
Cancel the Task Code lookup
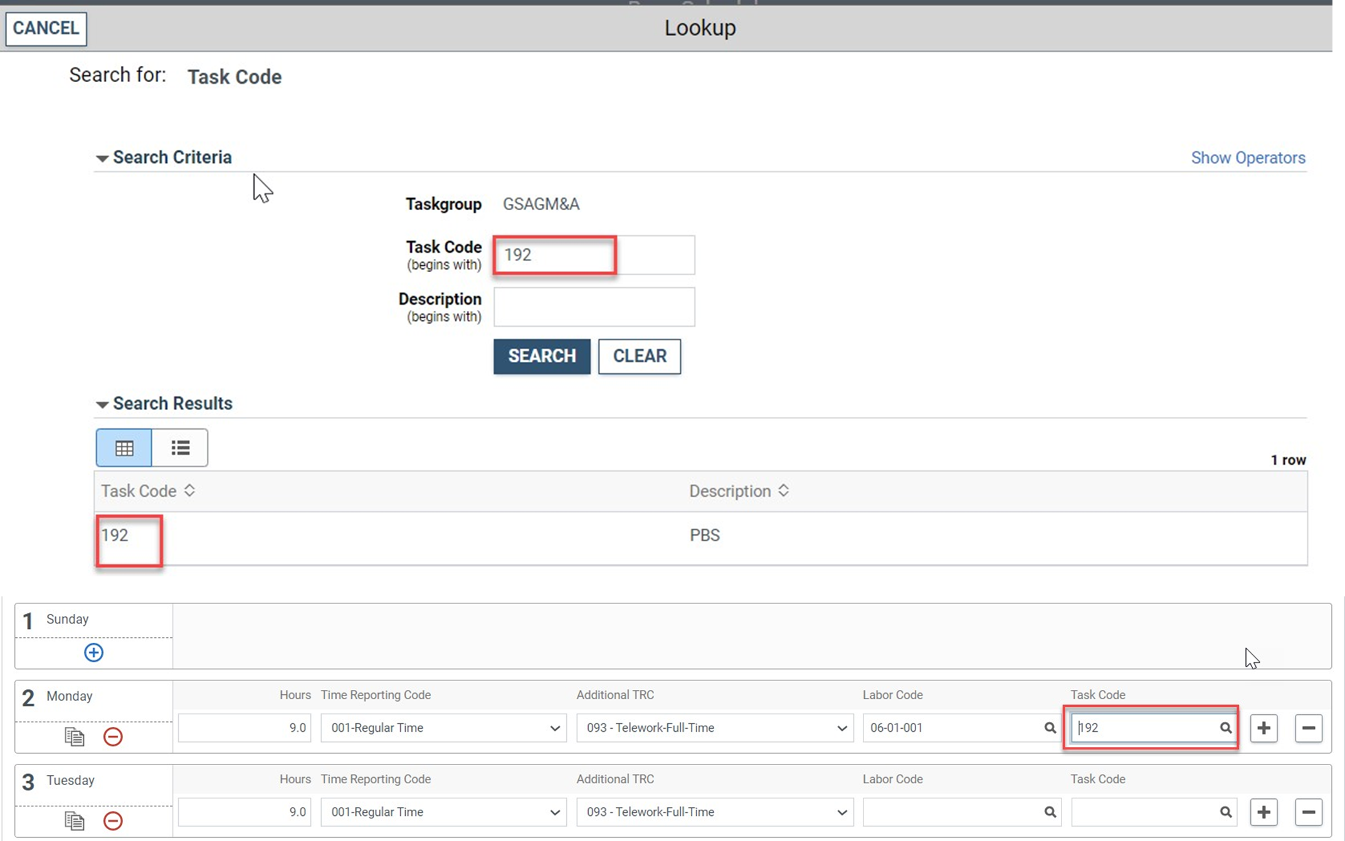tap(45, 28)
